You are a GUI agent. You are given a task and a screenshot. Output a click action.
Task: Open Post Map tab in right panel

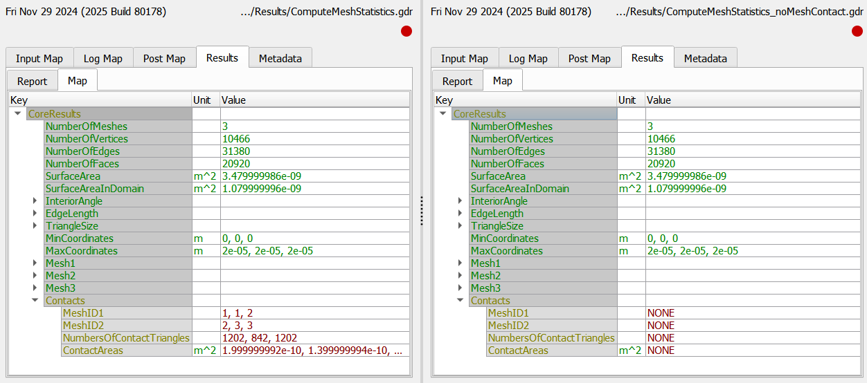[x=589, y=58]
